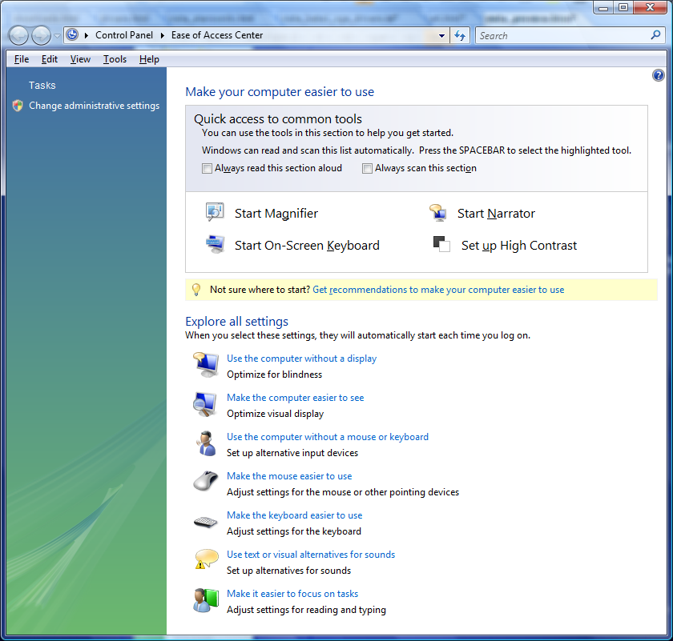
Task: Click the Make your computer easier to use heading
Action: [280, 92]
